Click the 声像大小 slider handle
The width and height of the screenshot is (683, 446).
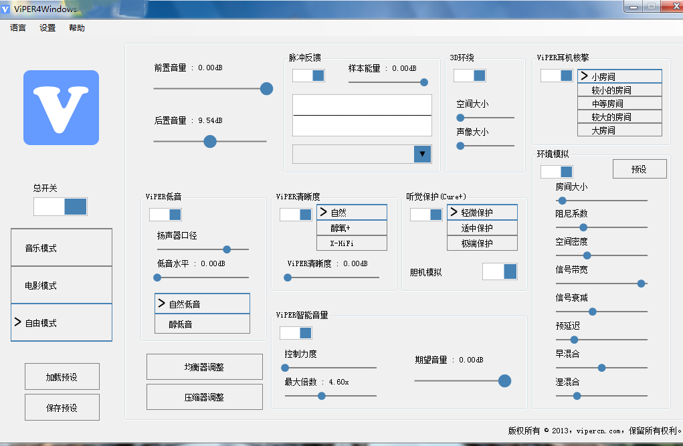(x=460, y=146)
